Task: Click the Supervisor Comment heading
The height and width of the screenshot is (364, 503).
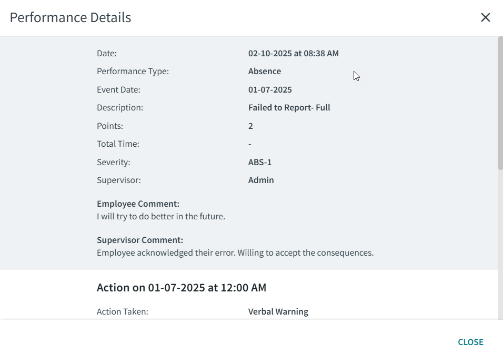Action: tap(140, 240)
